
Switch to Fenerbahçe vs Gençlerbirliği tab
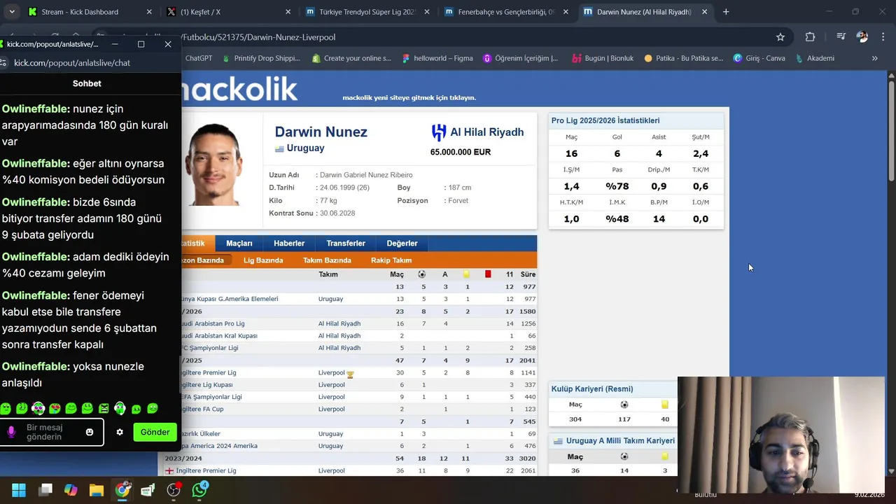[507, 12]
